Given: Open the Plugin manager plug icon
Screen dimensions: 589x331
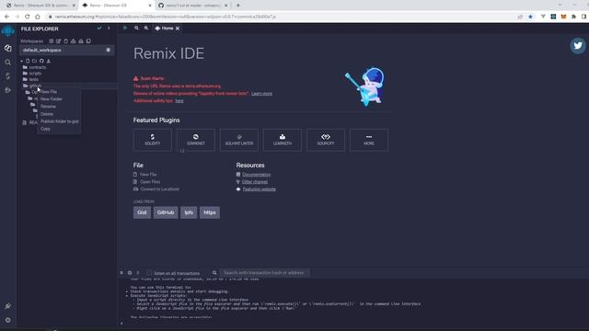Looking at the screenshot, I should pos(8,306).
